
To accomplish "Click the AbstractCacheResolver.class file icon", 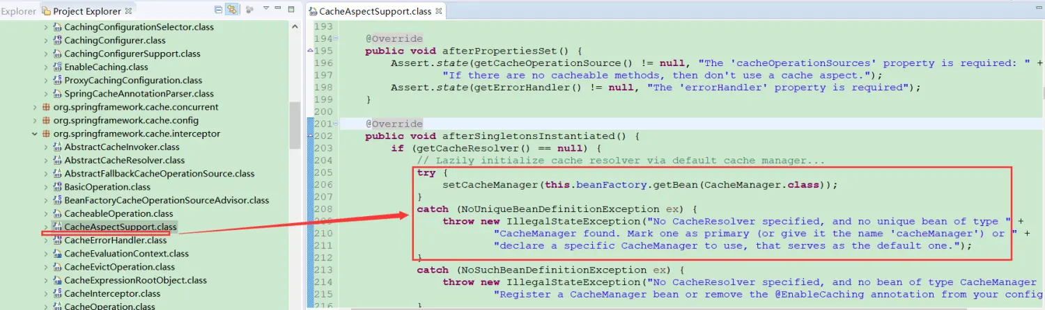I will pos(57,161).
